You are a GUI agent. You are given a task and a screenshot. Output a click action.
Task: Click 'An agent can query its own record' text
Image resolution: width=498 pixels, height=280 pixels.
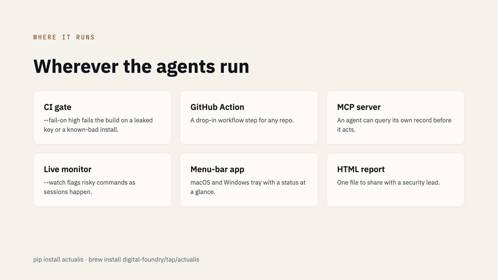point(394,125)
